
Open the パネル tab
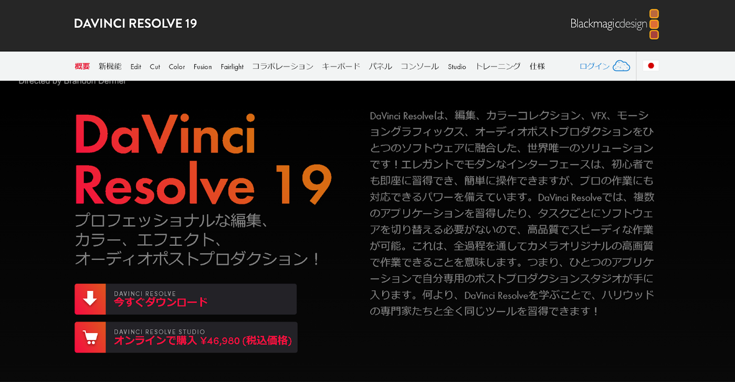click(x=381, y=67)
